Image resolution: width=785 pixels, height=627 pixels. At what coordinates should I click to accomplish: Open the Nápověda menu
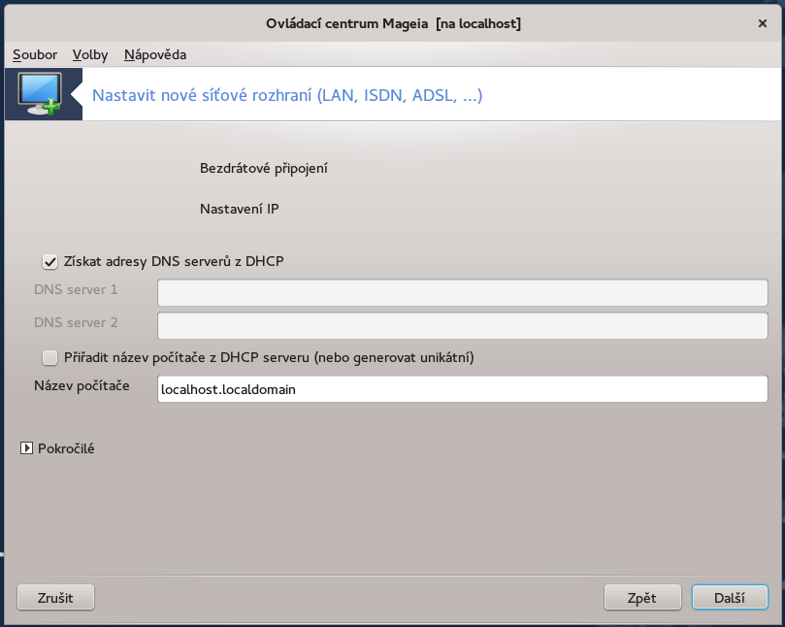tap(155, 54)
